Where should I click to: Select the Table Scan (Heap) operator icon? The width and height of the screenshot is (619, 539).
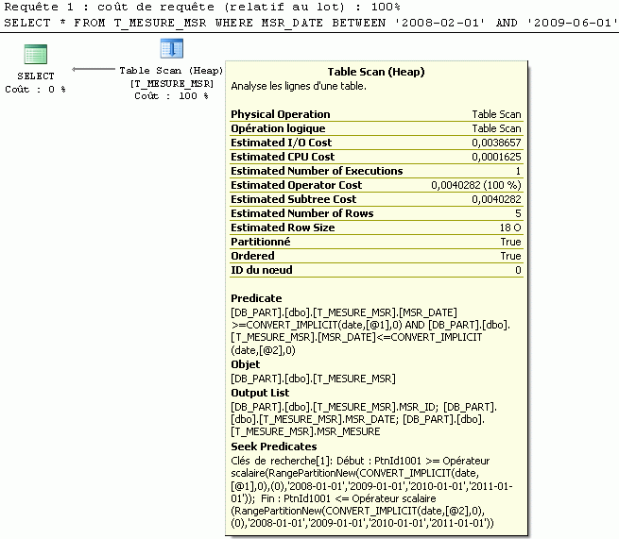pyautogui.click(x=171, y=50)
